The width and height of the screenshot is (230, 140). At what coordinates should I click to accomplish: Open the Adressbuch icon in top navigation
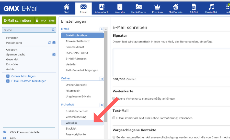(x=102, y=7)
